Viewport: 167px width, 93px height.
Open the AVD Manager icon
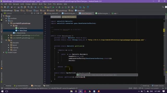(x=73, y=7)
